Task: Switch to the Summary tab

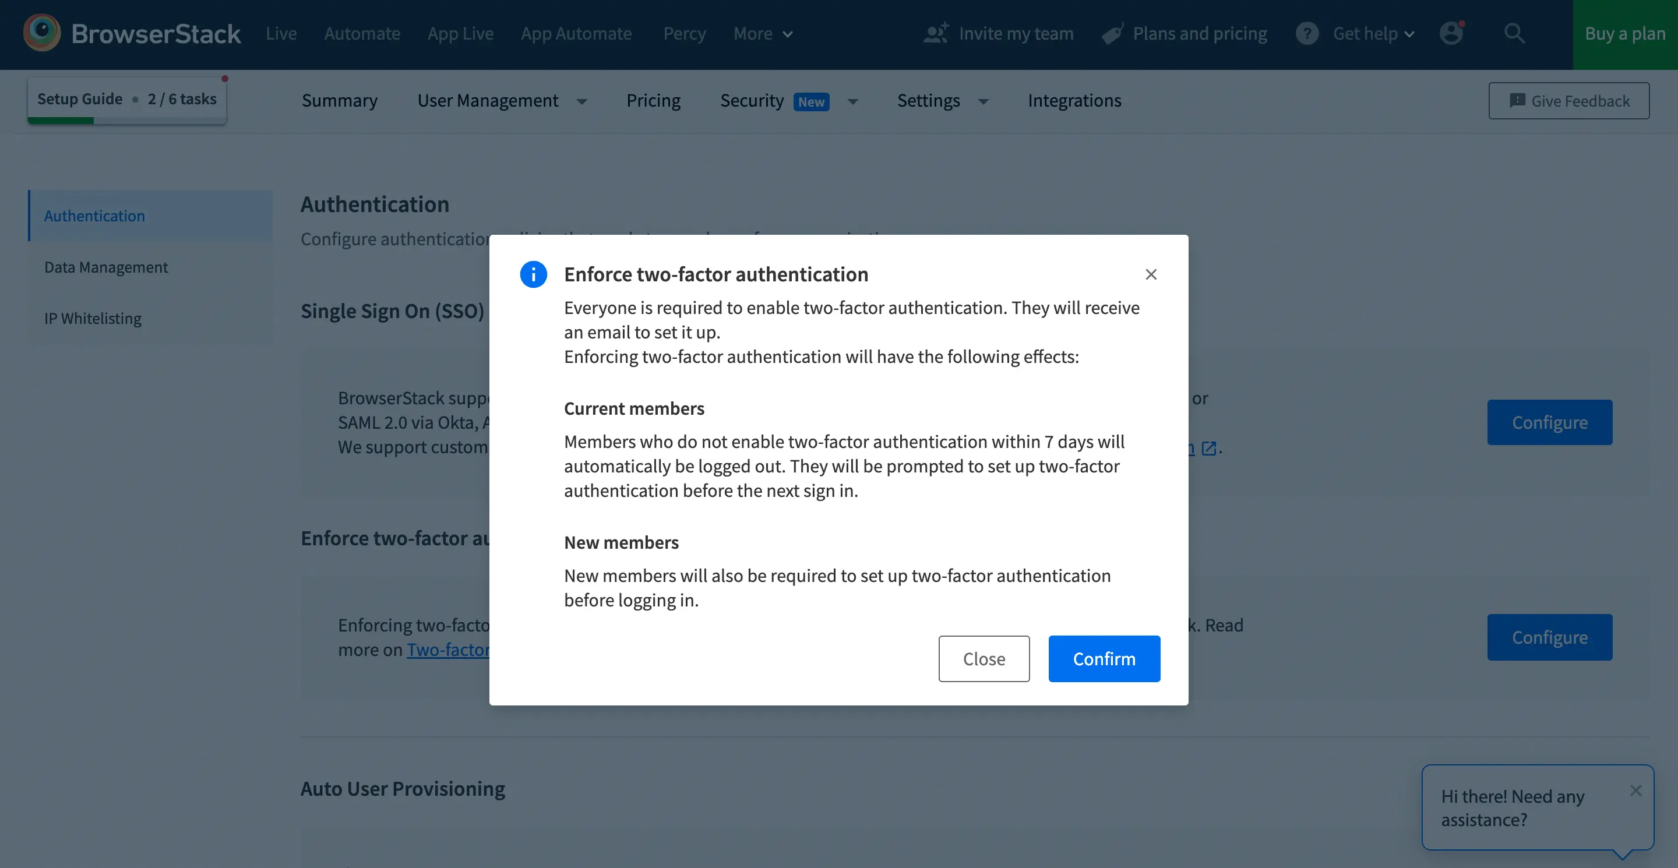Action: (339, 100)
